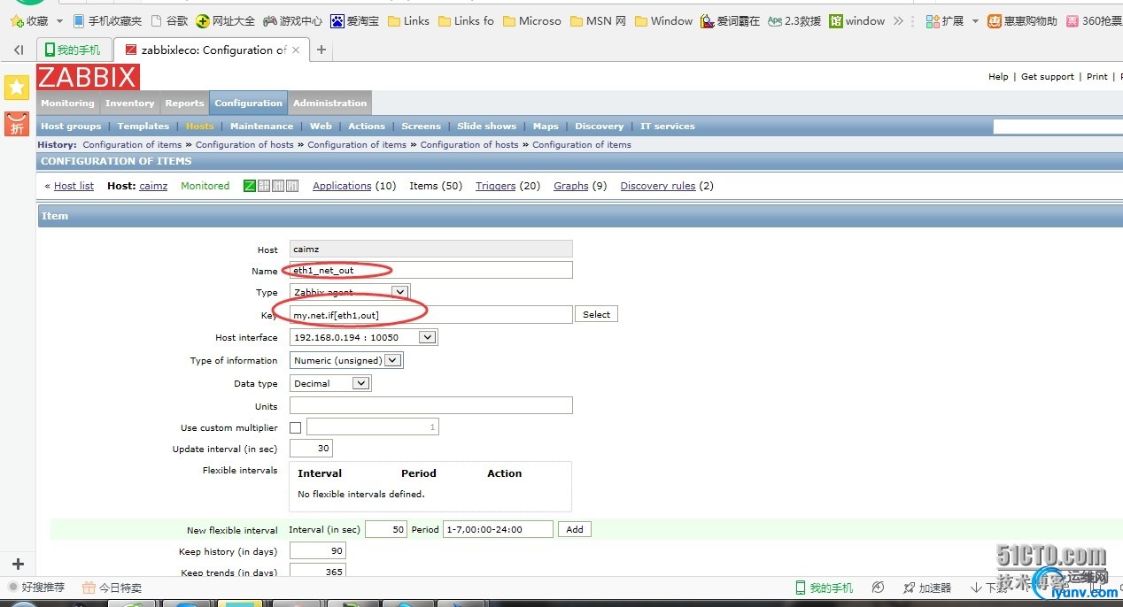Click 加速器 in the status bar

927,588
